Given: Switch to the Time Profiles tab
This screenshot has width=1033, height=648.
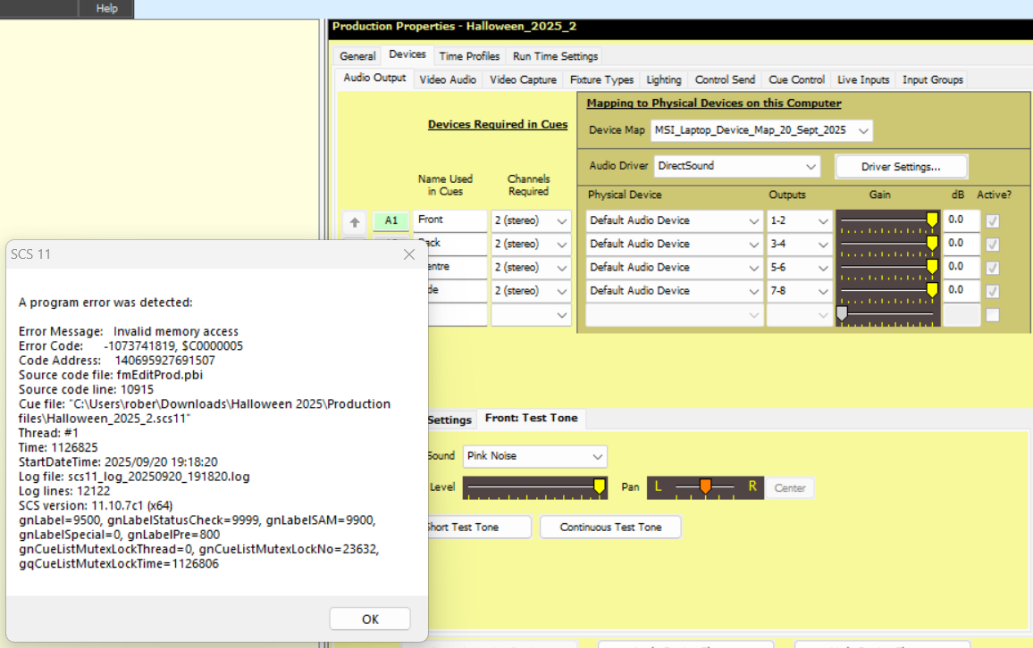Looking at the screenshot, I should tap(469, 56).
